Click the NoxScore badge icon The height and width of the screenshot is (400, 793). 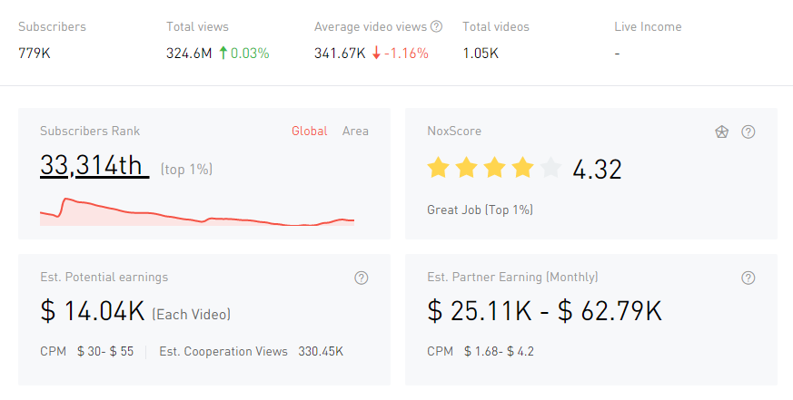coord(721,132)
